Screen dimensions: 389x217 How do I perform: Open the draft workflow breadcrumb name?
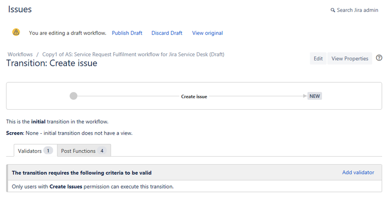point(133,54)
